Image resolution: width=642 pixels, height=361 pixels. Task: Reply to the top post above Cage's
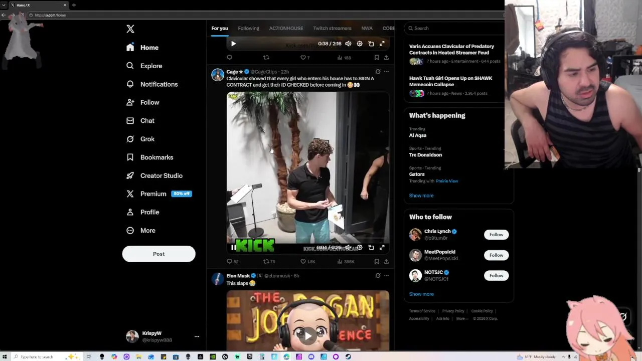coord(230,58)
